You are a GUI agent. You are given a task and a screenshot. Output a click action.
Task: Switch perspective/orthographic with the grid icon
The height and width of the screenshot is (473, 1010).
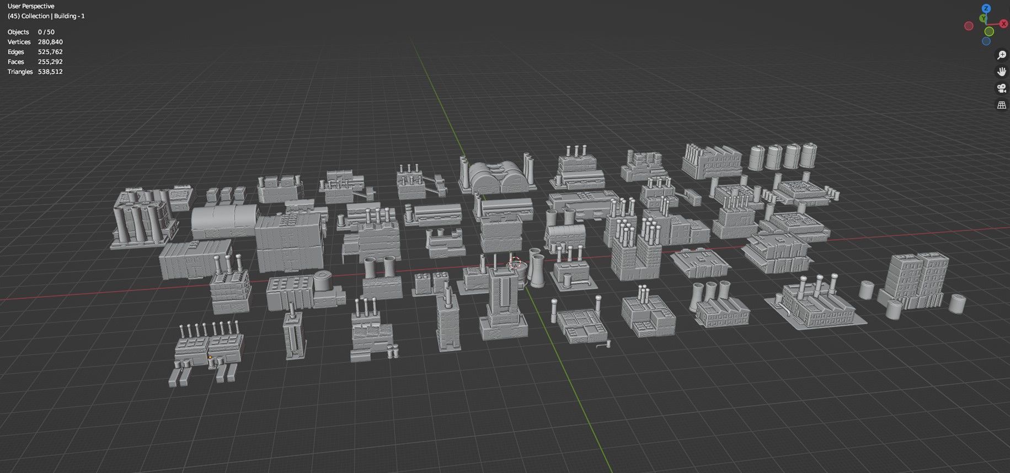(1002, 105)
